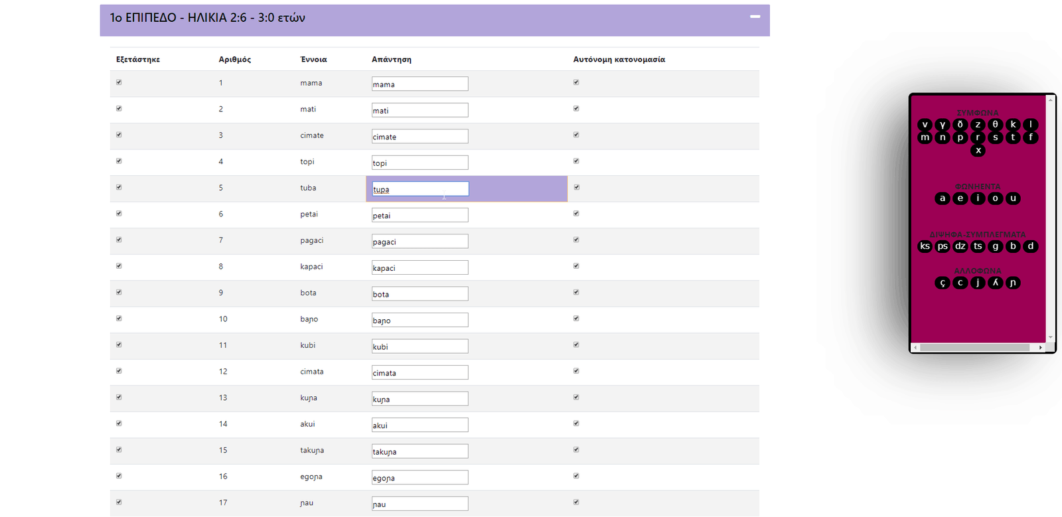Click the 'g' digraph key

[x=995, y=246]
